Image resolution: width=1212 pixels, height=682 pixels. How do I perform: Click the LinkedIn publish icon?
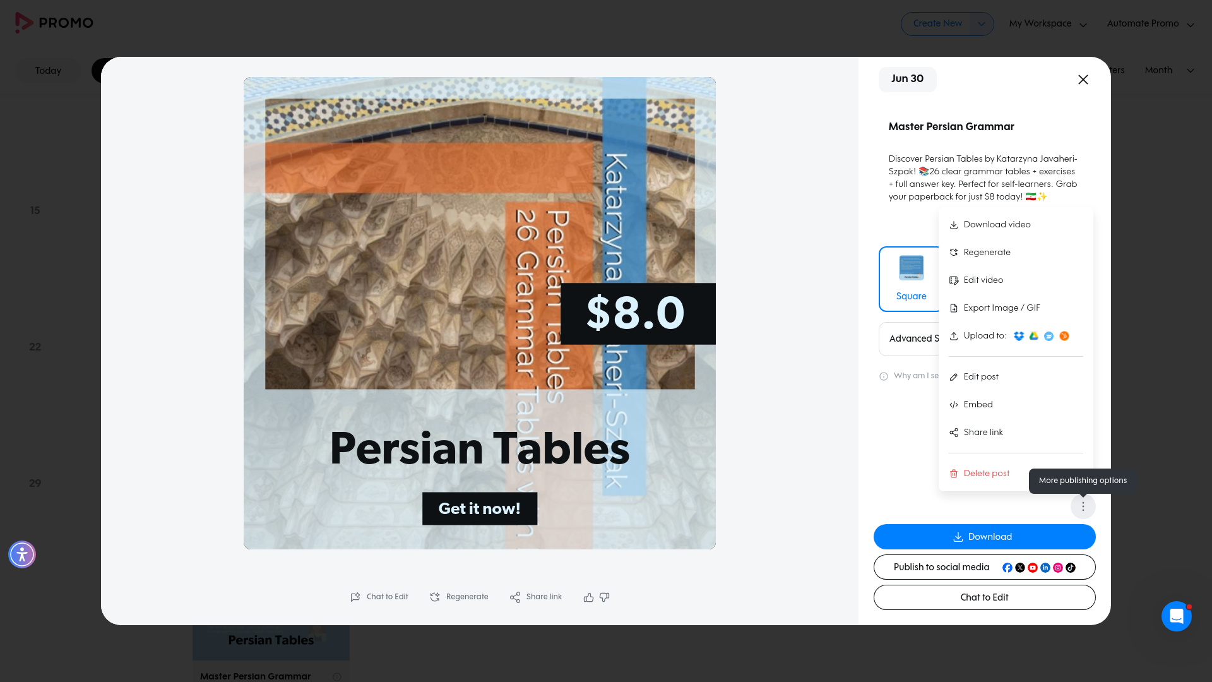coord(1045,568)
